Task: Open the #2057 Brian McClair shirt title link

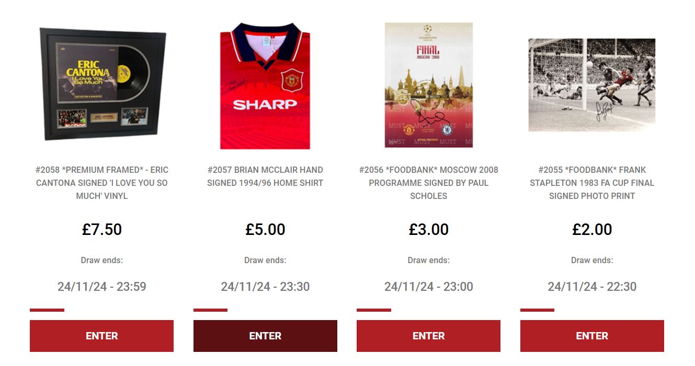Action: click(x=265, y=176)
